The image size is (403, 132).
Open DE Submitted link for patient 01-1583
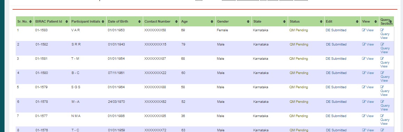pyautogui.click(x=336, y=30)
